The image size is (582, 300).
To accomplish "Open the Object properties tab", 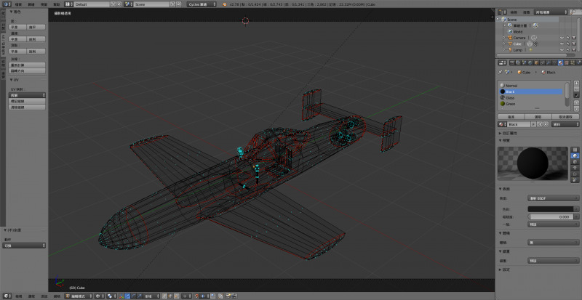I will click(536, 63).
